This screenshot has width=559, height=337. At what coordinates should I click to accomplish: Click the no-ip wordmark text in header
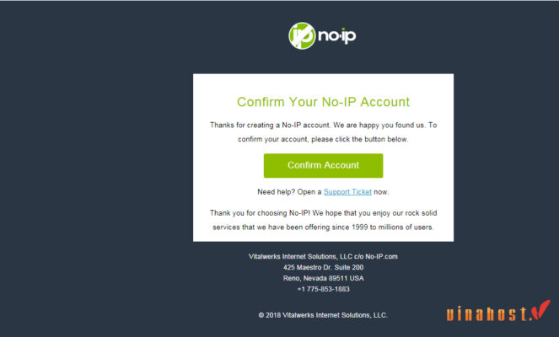pos(336,35)
